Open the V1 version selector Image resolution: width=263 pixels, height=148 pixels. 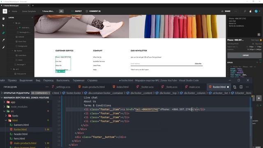coord(61,11)
